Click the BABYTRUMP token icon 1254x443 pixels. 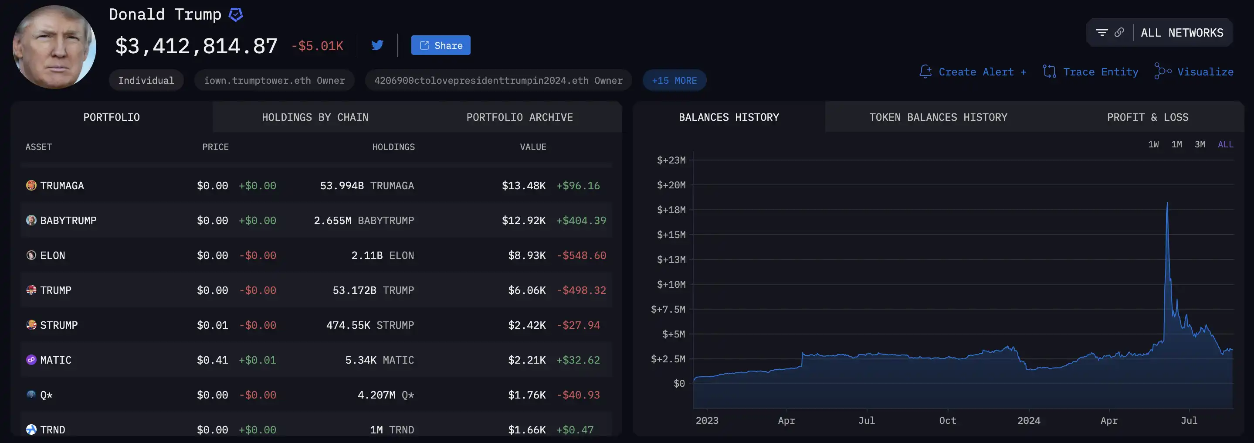[31, 220]
